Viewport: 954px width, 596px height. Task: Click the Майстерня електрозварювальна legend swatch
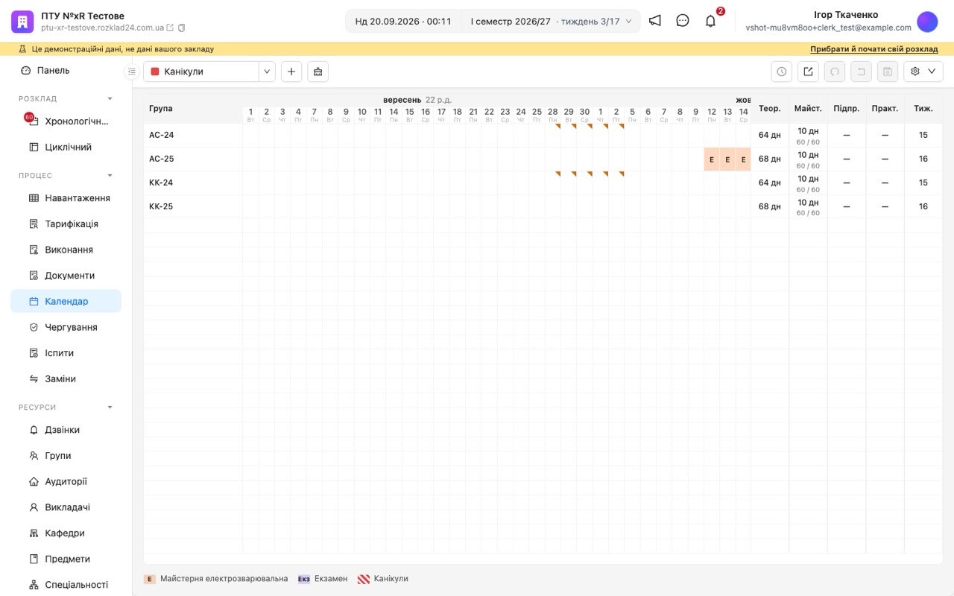150,579
